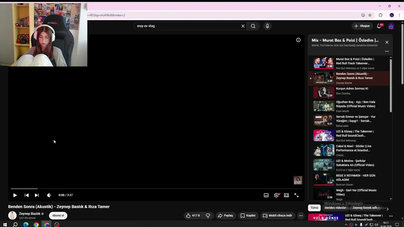
Task: Open YouTube notifications bell
Action: 379,26
